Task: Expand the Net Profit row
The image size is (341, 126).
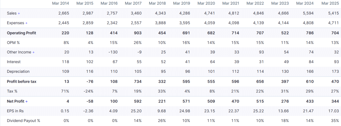Action: point(27,101)
